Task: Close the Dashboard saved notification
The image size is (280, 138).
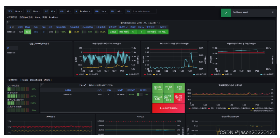Action: (x=273, y=12)
